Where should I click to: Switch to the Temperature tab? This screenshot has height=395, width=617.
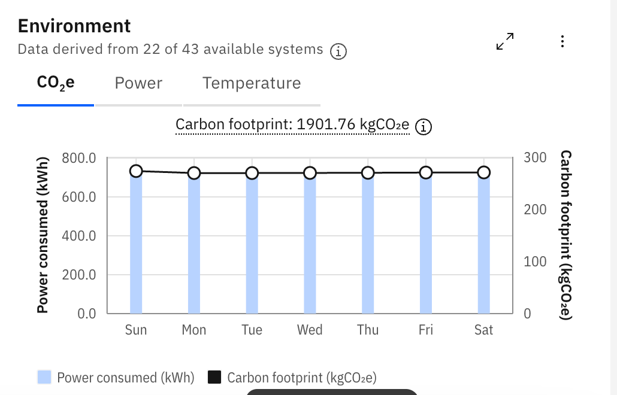252,83
